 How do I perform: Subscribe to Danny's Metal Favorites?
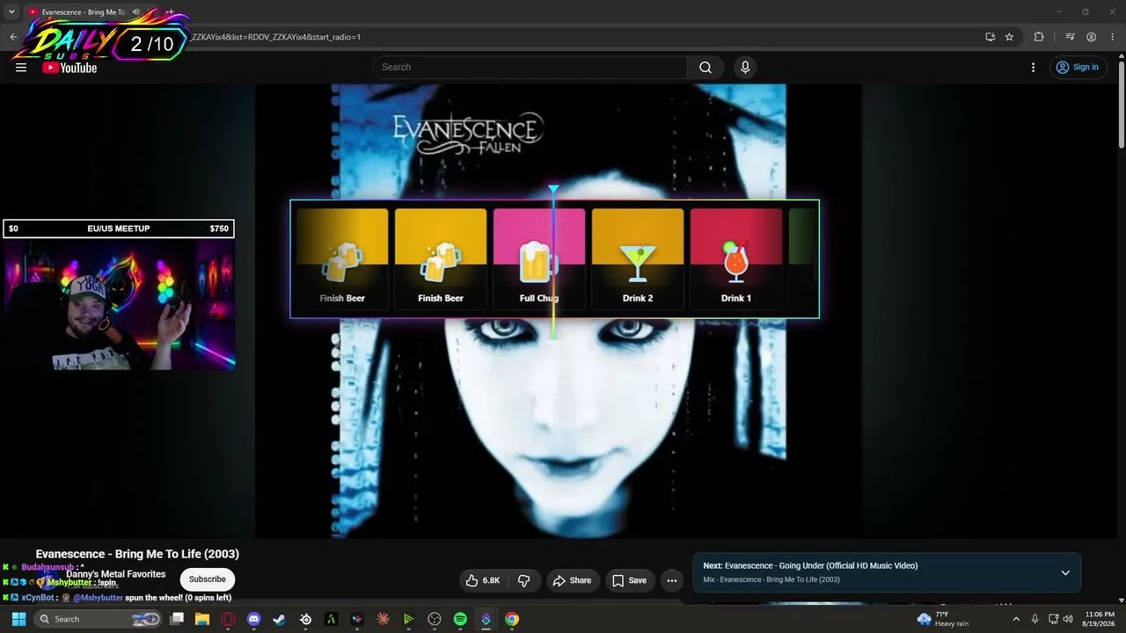(x=208, y=579)
